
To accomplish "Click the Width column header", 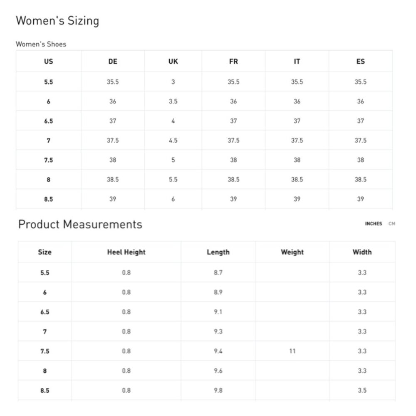I will click(x=362, y=252).
